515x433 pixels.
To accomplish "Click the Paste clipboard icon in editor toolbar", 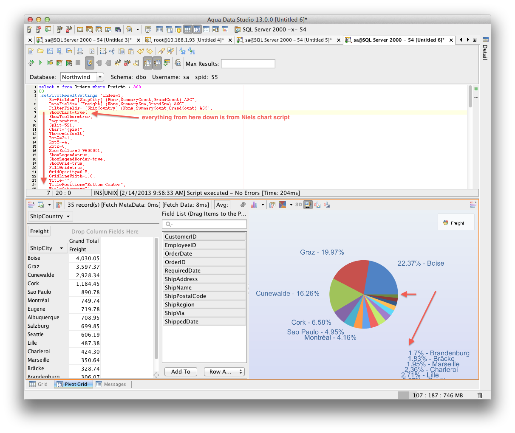I will coord(131,51).
